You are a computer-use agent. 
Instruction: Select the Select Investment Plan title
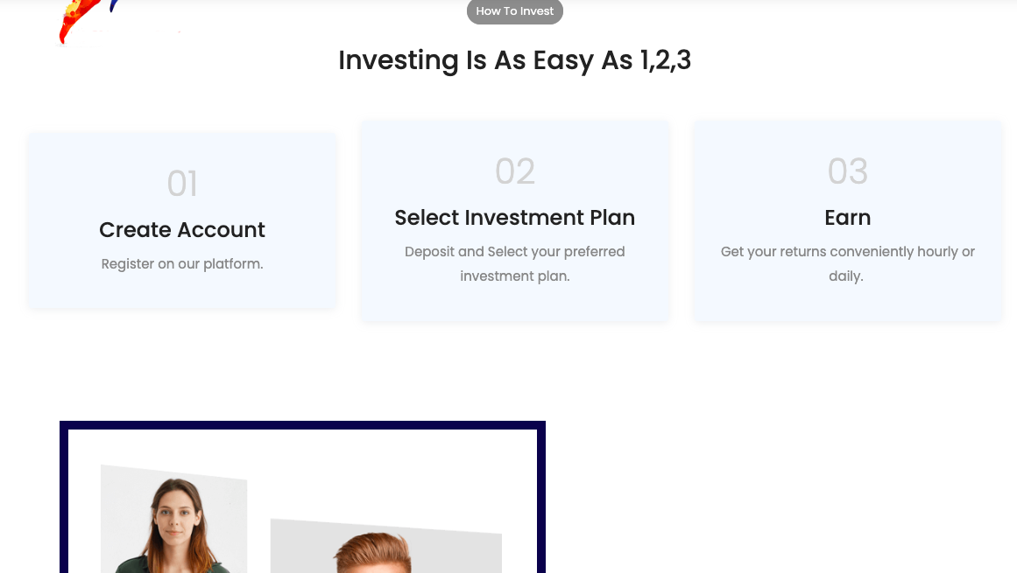[x=515, y=218]
